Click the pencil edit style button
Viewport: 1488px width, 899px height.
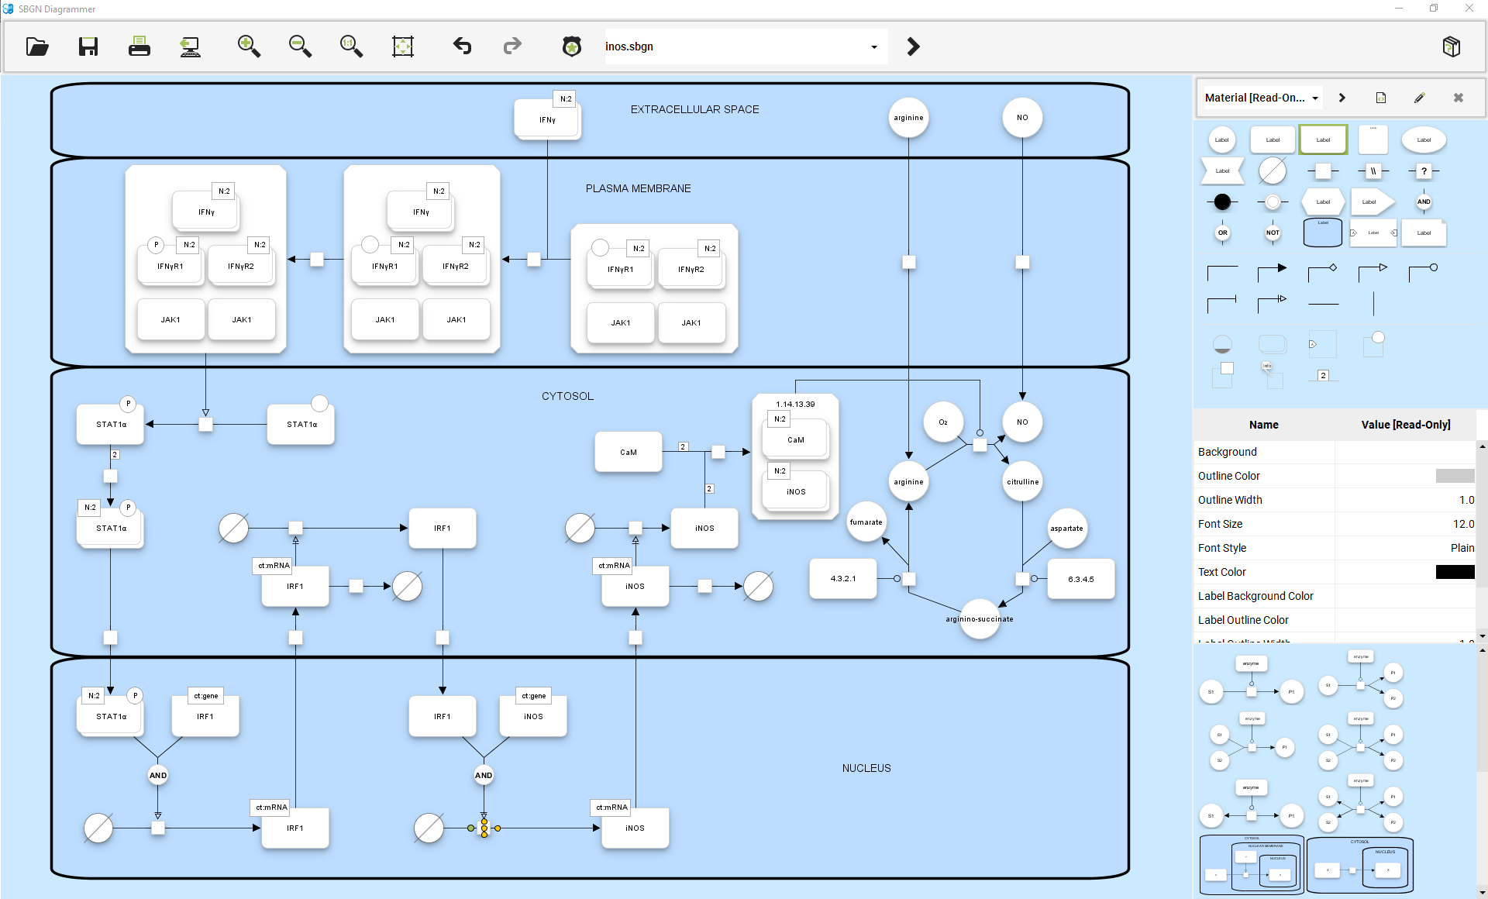(1420, 98)
